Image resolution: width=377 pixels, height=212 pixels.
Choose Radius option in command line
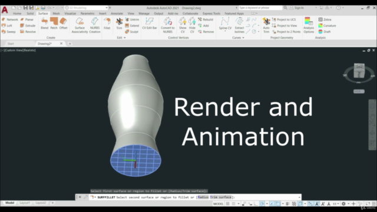(x=203, y=197)
